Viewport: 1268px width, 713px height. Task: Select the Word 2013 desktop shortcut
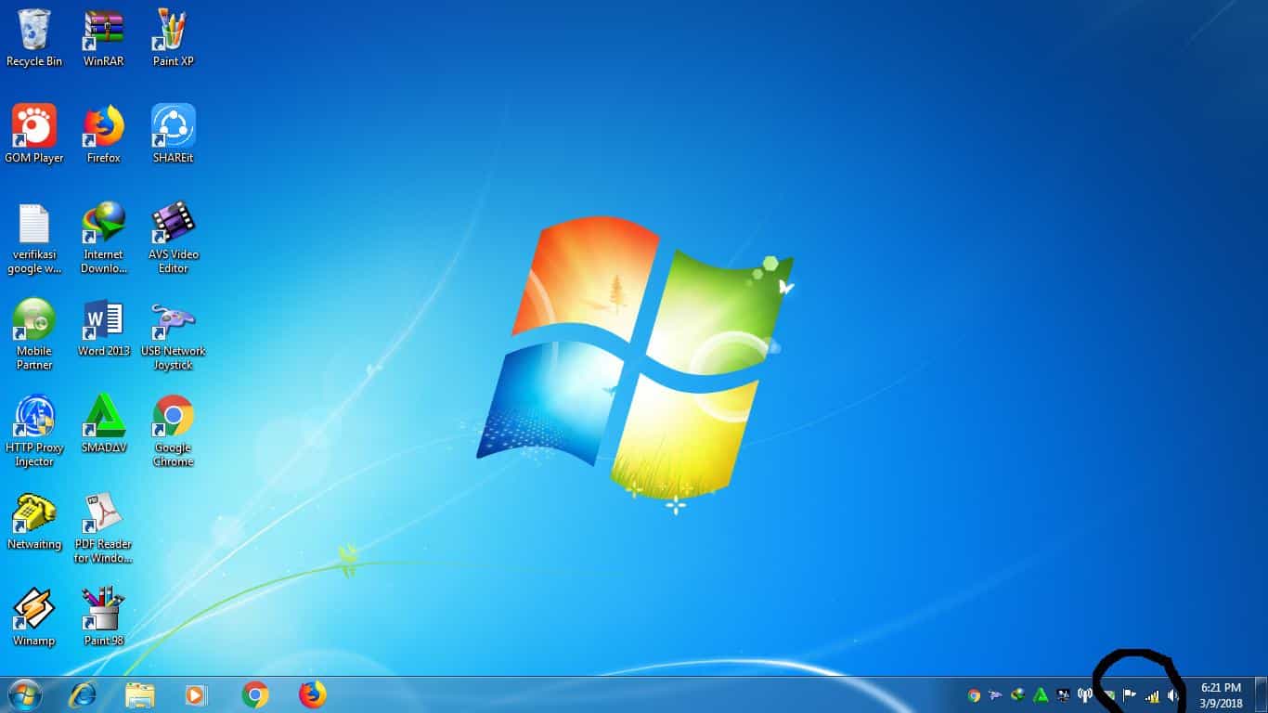pyautogui.click(x=103, y=327)
